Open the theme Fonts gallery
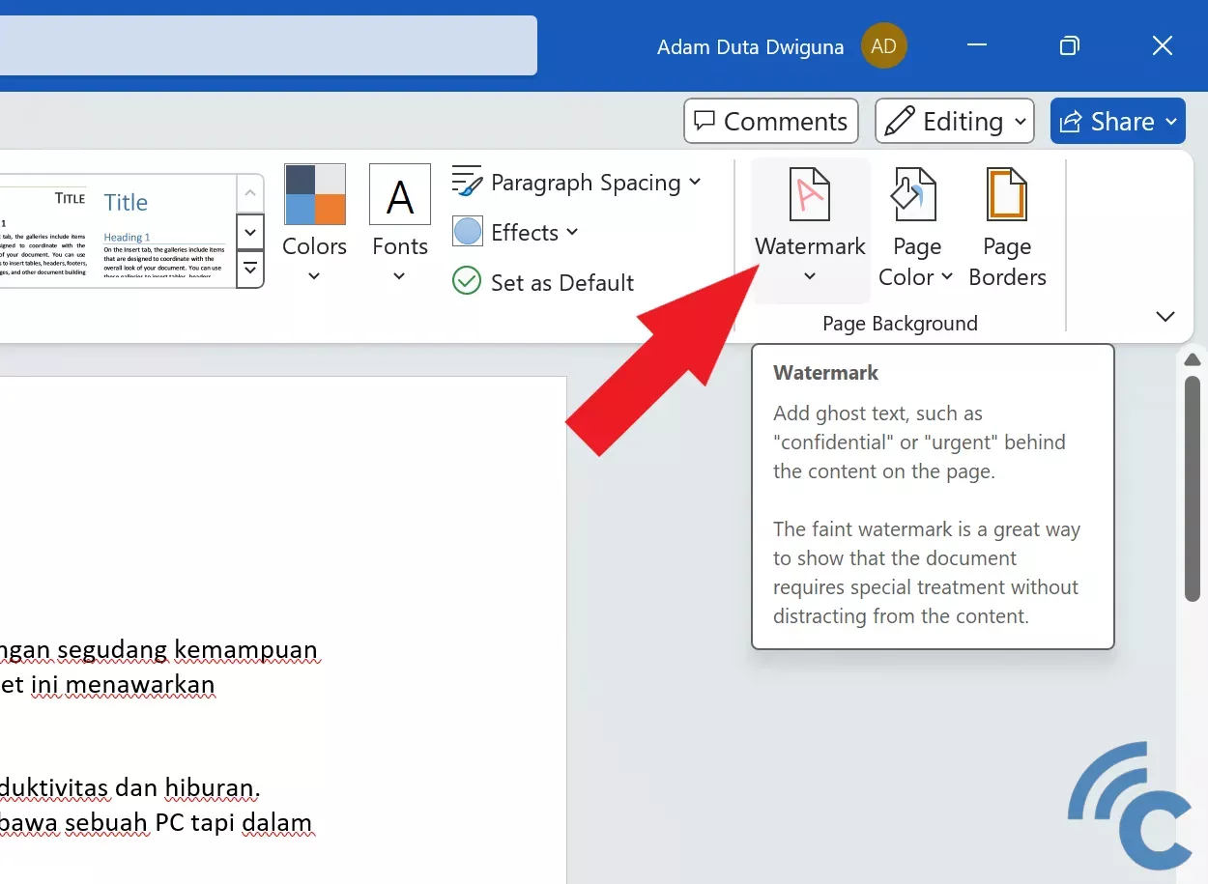Screen dimensions: 1208x884 pyautogui.click(x=400, y=224)
